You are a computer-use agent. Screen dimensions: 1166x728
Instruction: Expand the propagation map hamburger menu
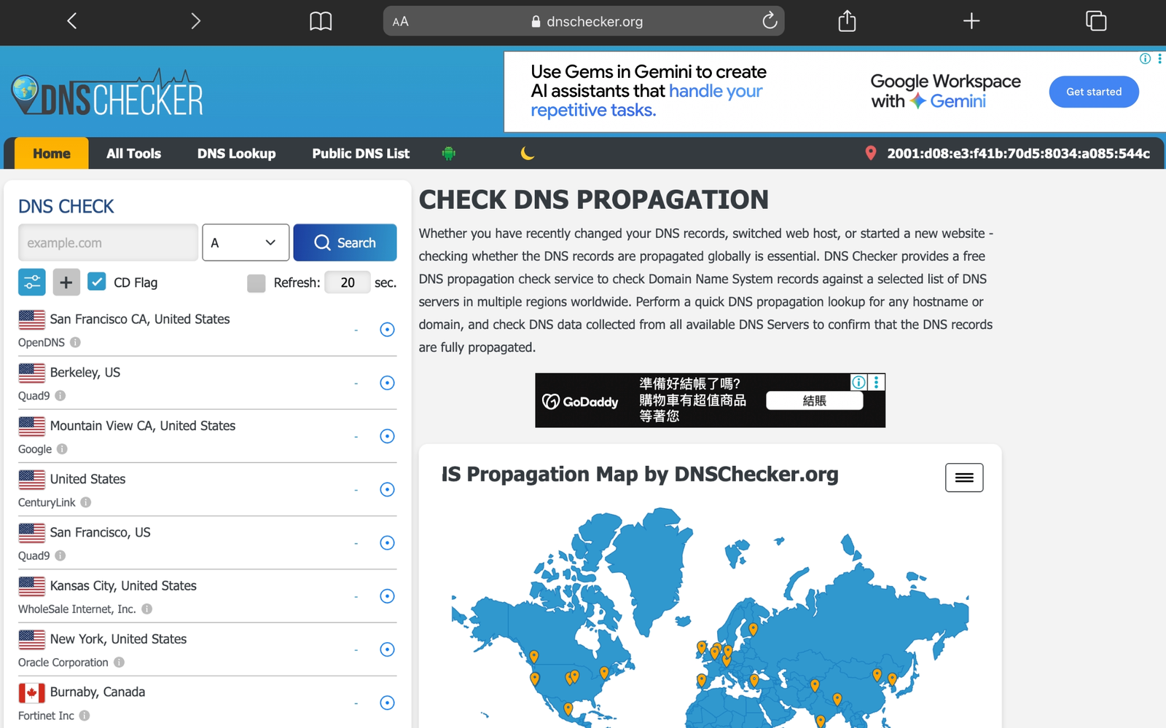964,478
